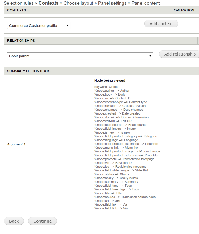Click the Relationships section header
The width and height of the screenshot is (199, 234).
(x=21, y=41)
